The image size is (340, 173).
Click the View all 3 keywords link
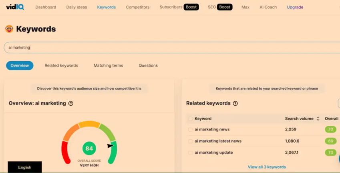267,167
